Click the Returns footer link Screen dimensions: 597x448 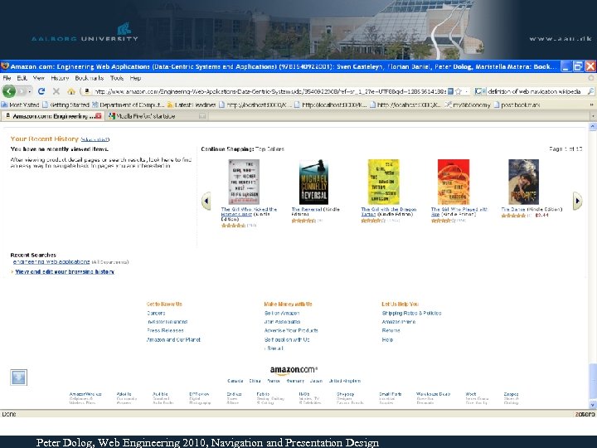[391, 331]
